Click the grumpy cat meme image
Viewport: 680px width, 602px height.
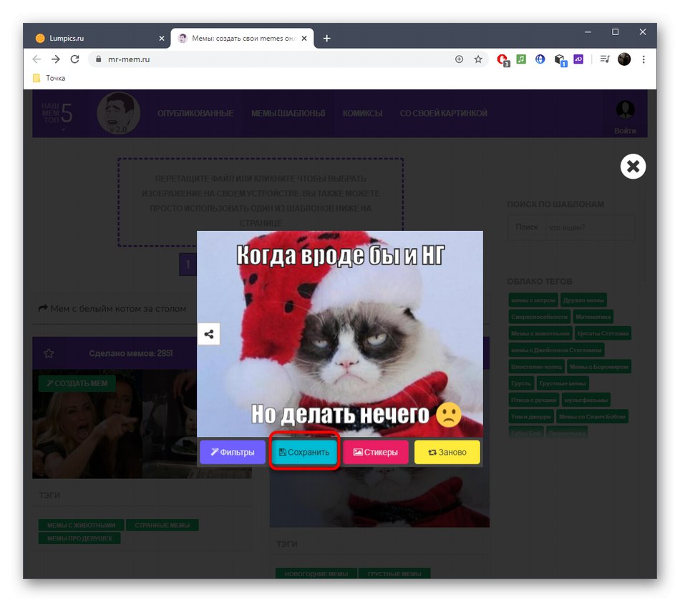(x=339, y=334)
